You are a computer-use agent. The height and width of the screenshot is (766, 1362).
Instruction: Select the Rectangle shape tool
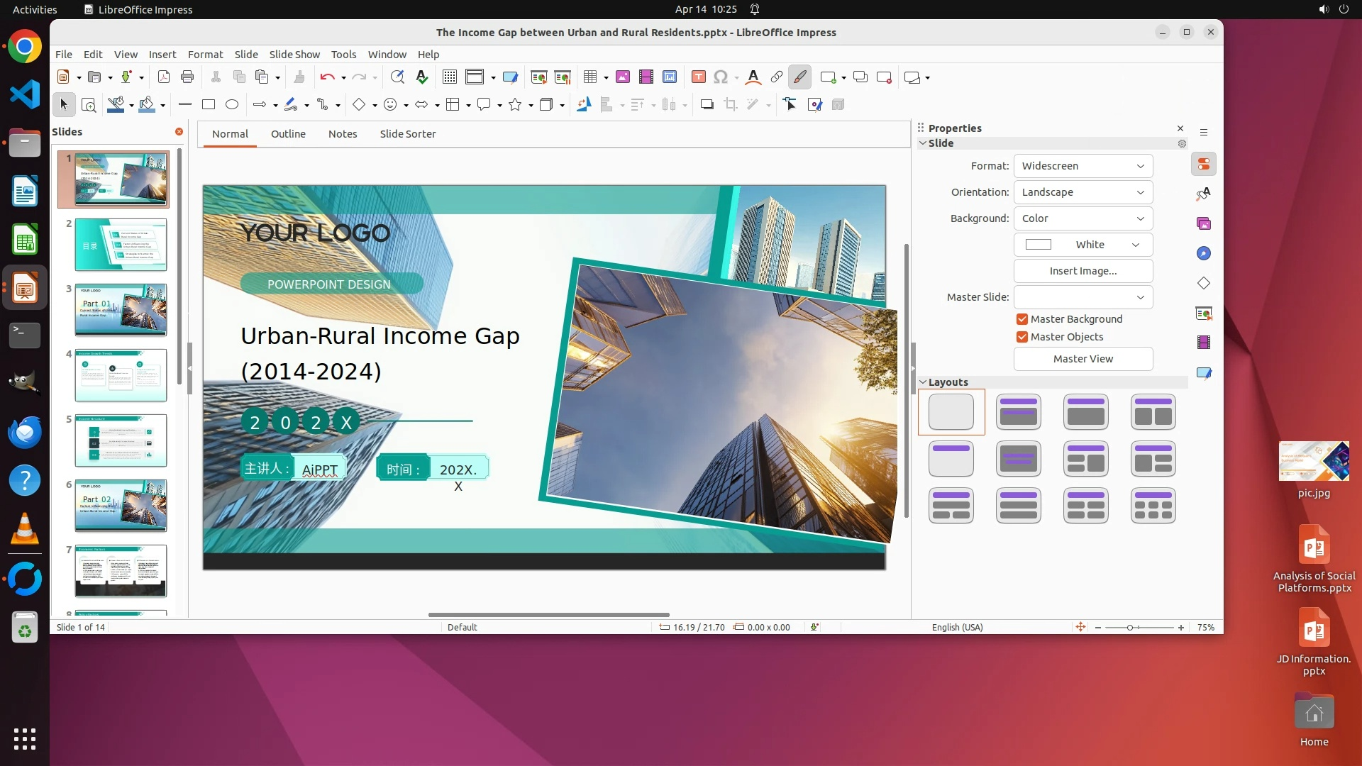[x=209, y=105]
